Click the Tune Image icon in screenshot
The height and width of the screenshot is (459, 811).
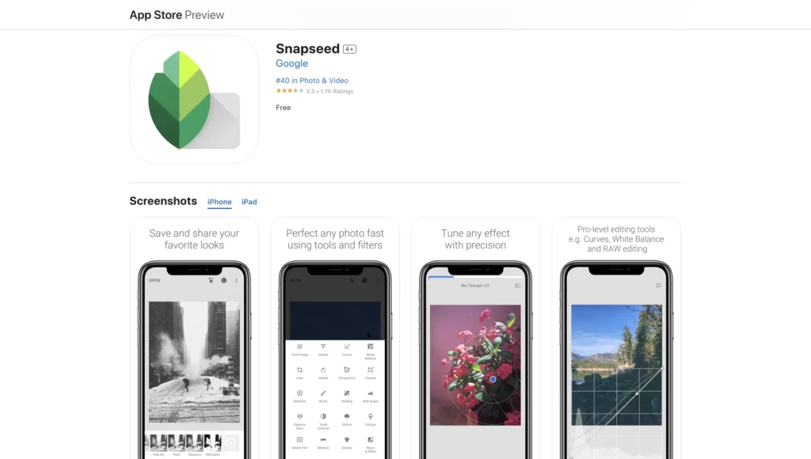click(299, 347)
